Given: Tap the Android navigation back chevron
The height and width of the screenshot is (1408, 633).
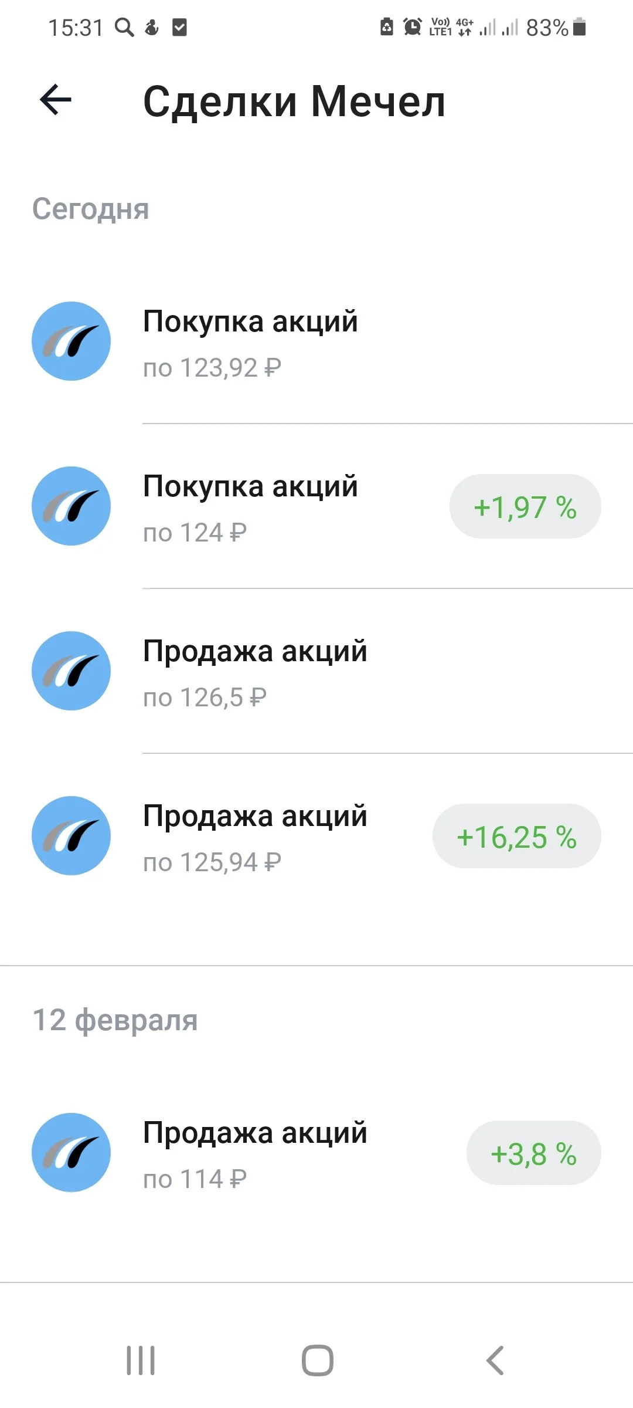Looking at the screenshot, I should click(495, 1360).
